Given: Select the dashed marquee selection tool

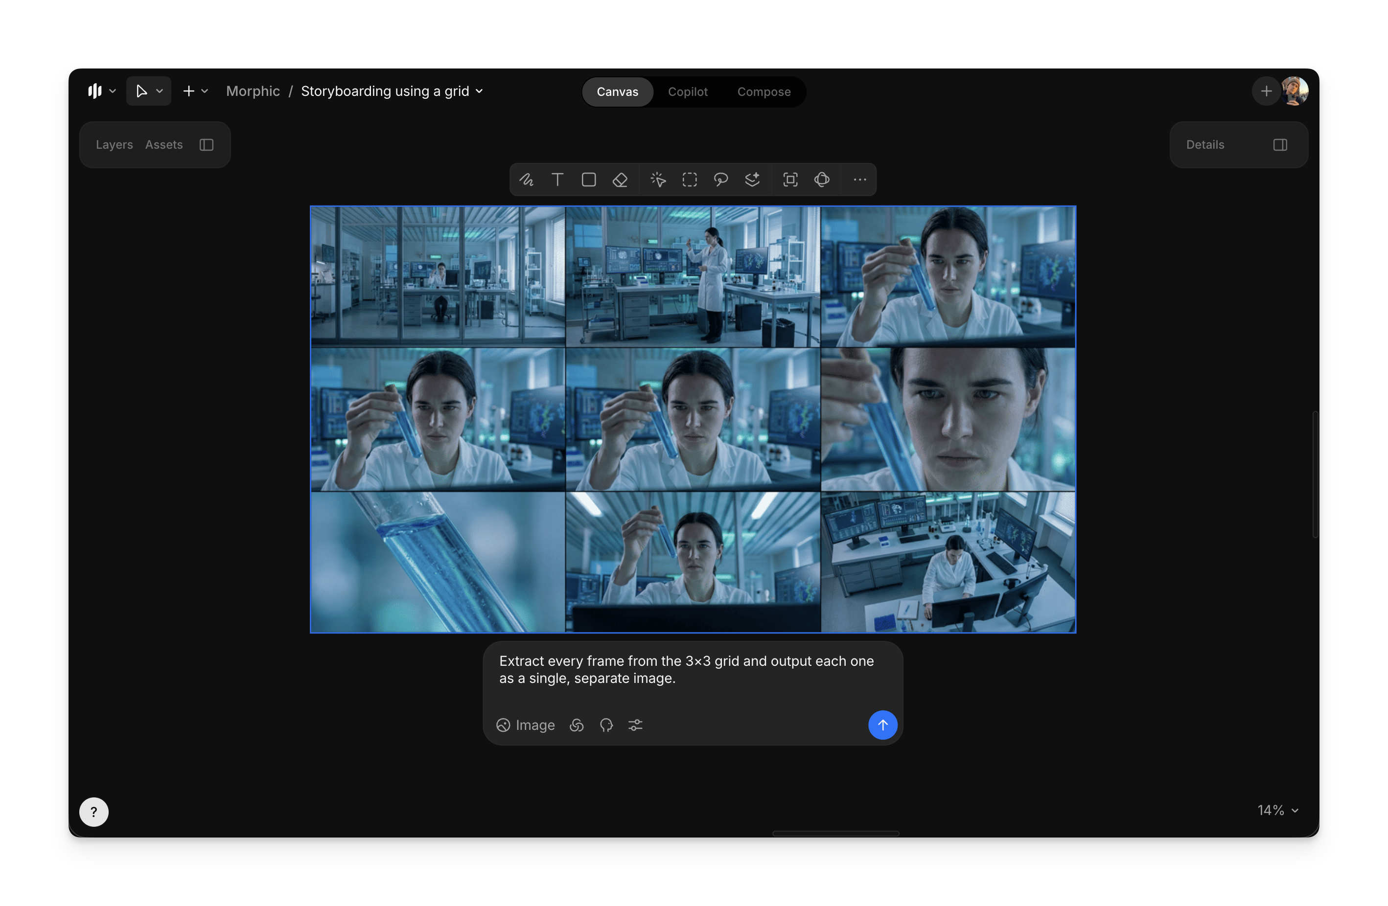Looking at the screenshot, I should coord(689,180).
